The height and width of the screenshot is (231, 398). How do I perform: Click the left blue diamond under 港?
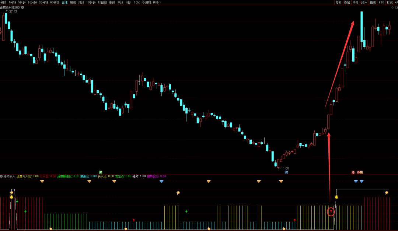pos(356,181)
